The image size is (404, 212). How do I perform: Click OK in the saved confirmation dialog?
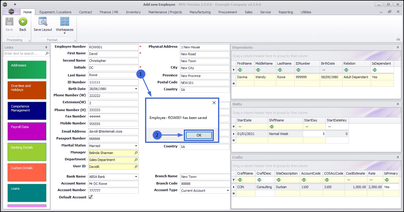pos(199,135)
